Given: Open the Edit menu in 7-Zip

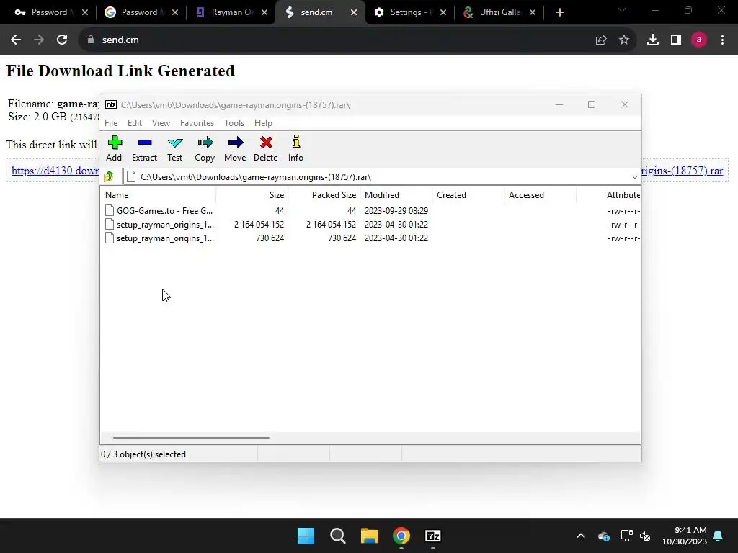Looking at the screenshot, I should coord(135,122).
